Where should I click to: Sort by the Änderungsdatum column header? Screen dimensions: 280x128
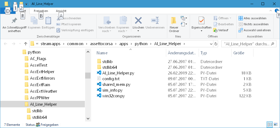pos(182,53)
